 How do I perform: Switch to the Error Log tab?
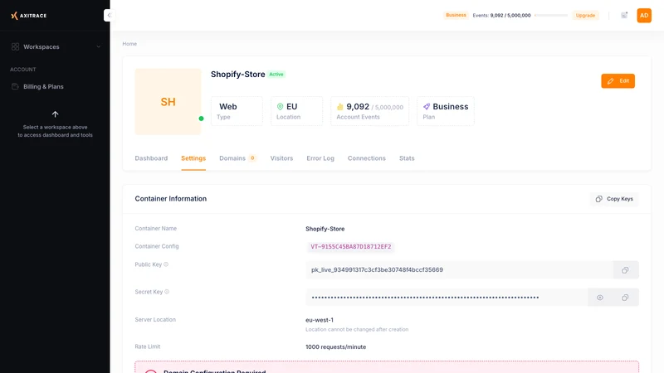pyautogui.click(x=320, y=158)
